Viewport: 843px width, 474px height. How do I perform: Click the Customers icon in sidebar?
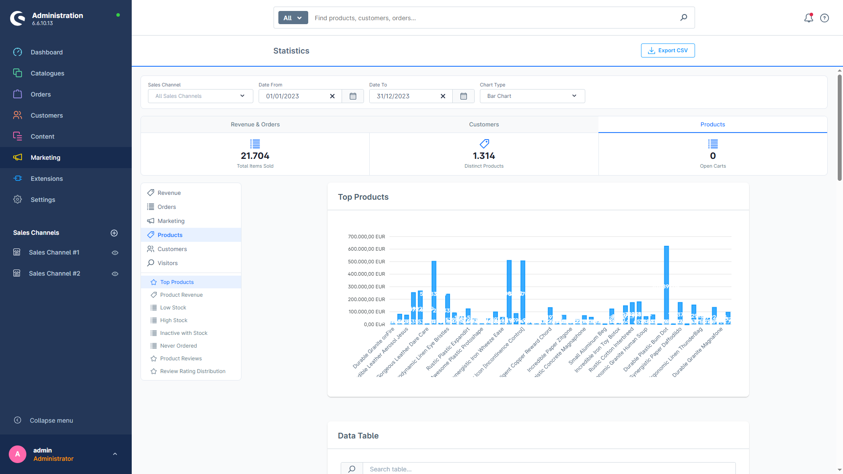tap(18, 115)
